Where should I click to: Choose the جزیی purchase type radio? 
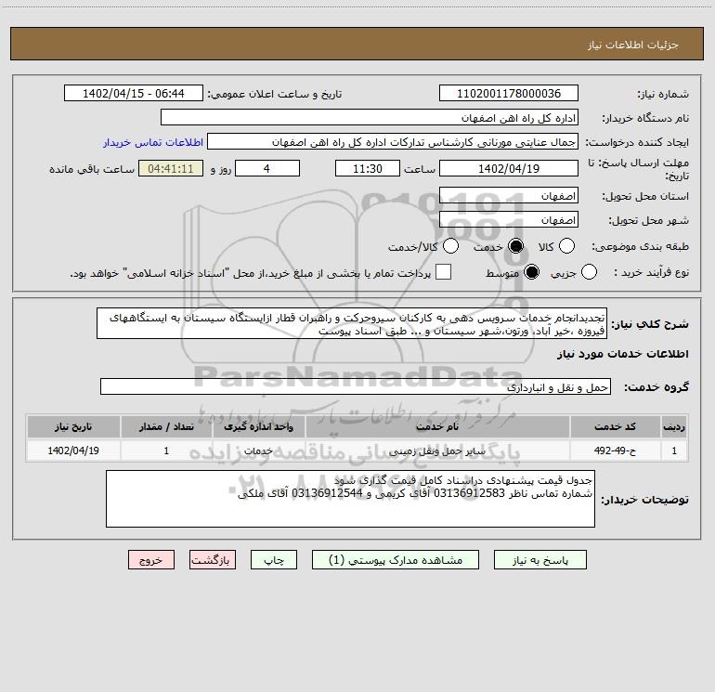tap(589, 272)
